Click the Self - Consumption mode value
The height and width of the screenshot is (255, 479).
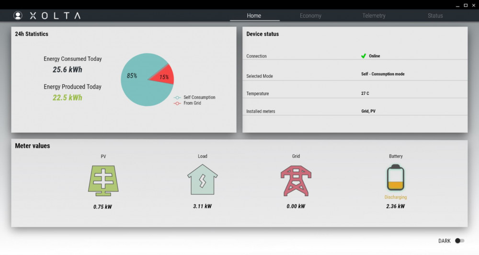(383, 74)
